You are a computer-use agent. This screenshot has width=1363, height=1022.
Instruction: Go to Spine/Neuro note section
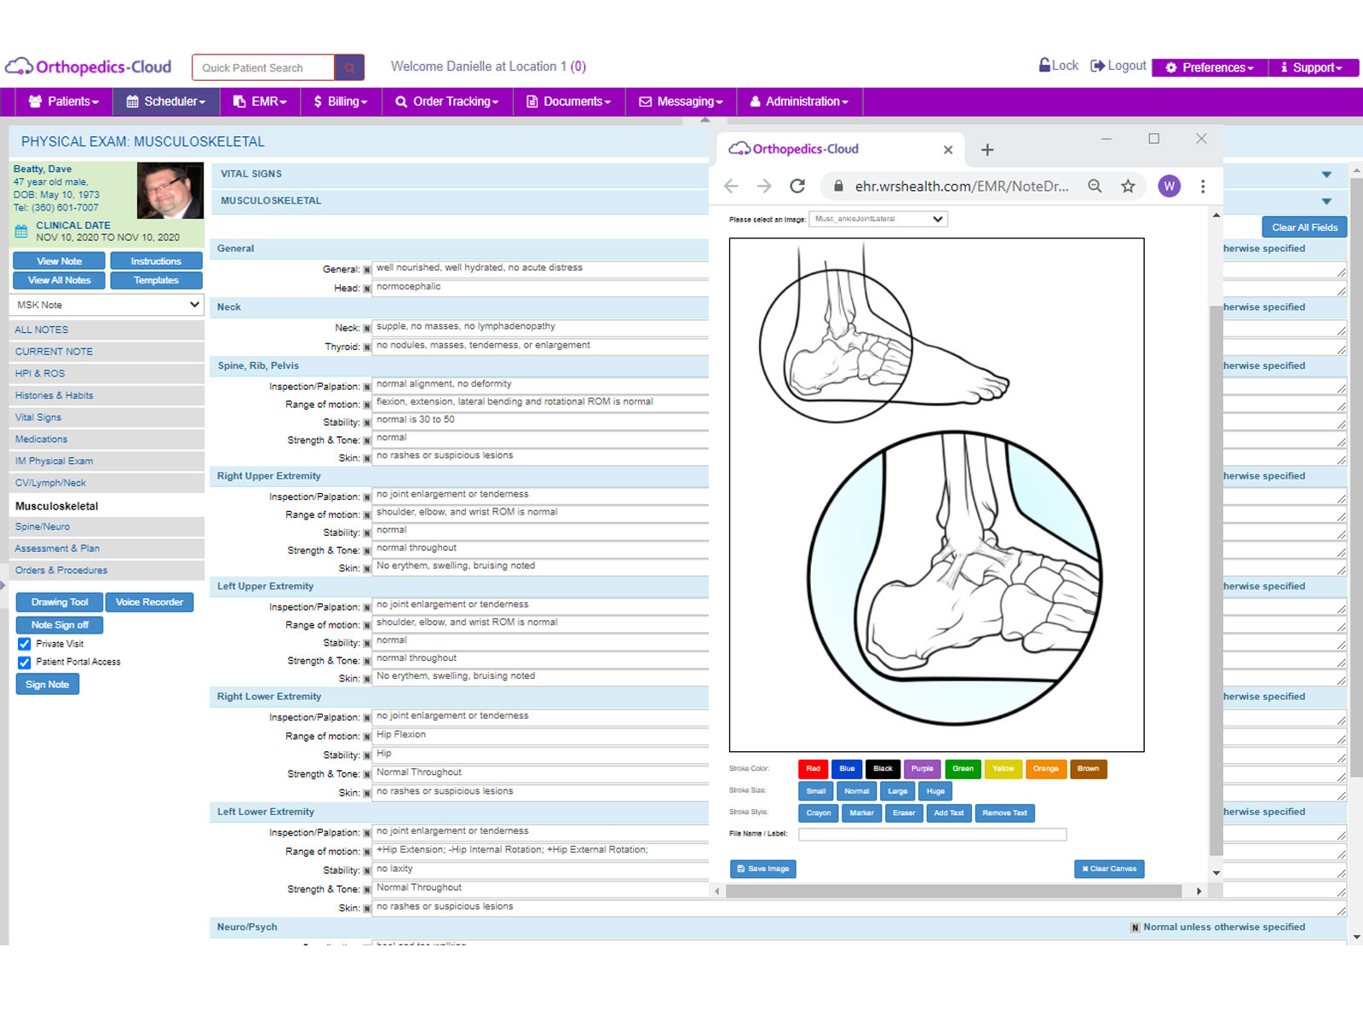coord(106,527)
